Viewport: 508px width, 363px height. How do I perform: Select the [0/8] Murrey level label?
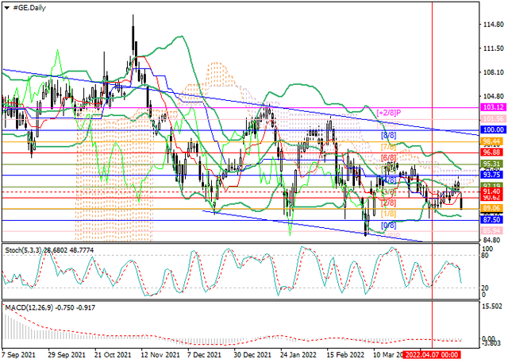click(388, 226)
